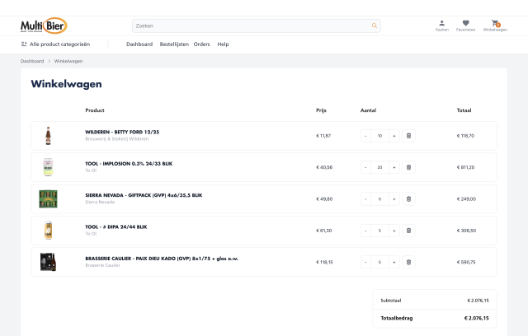Open Alle product categorieën menu
Viewport: 528px width, 336px height.
(55, 44)
